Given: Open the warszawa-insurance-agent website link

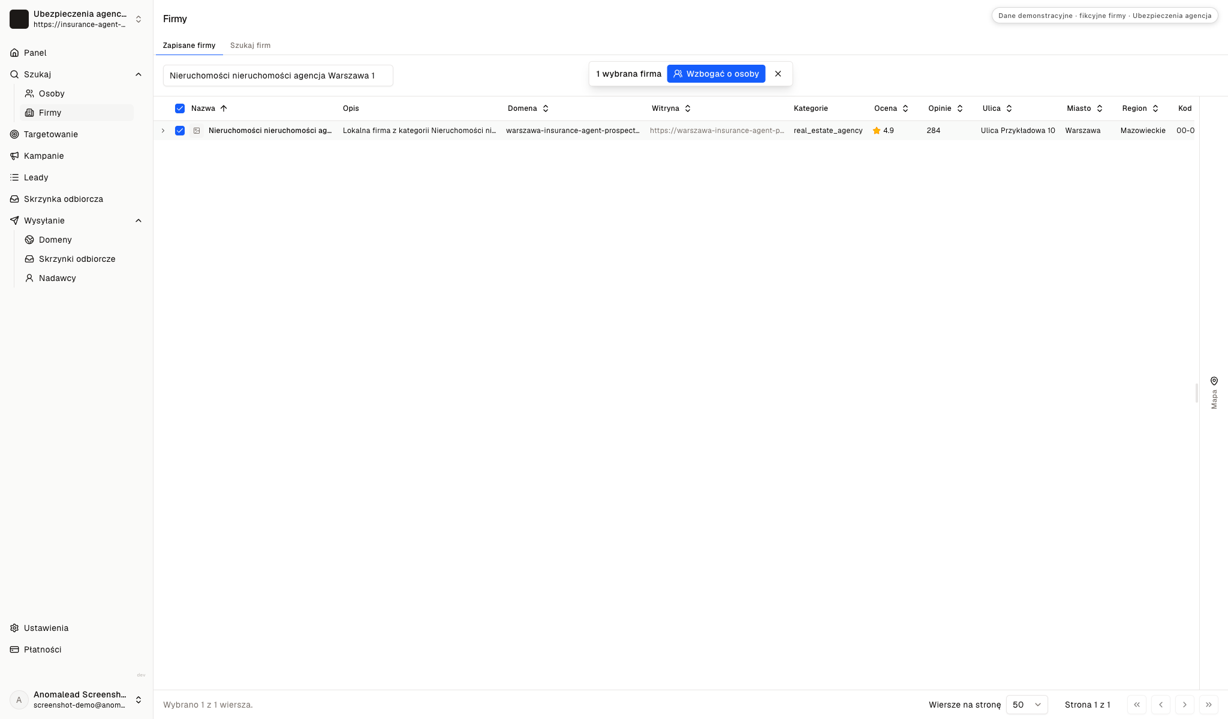Looking at the screenshot, I should 717,131.
